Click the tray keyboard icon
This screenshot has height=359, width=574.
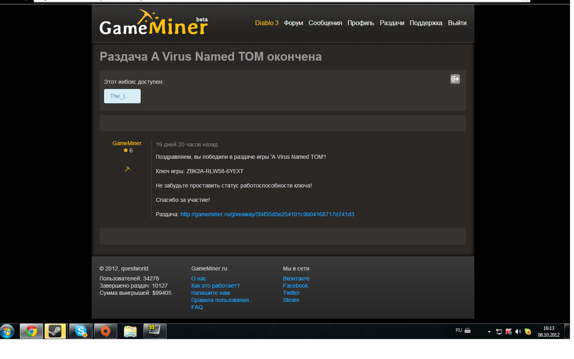pos(468,330)
